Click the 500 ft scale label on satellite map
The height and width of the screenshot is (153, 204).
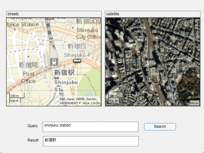click(113, 101)
